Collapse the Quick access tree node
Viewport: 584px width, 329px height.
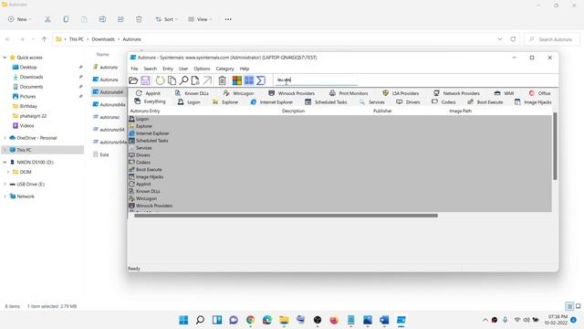click(5, 58)
